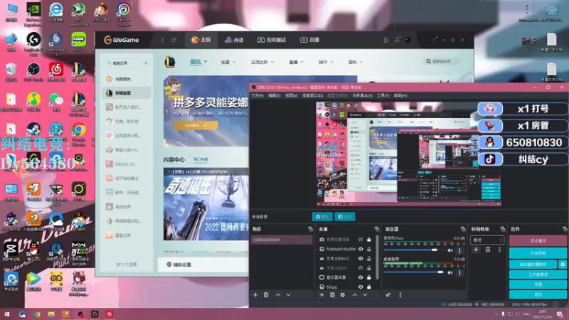Open the transition three-dot options menu
This screenshot has width=569, height=320.
pyautogui.click(x=499, y=250)
